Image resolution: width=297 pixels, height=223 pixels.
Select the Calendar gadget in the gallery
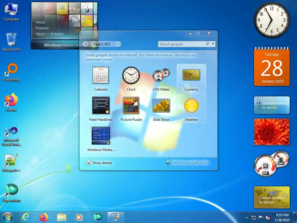(x=101, y=78)
